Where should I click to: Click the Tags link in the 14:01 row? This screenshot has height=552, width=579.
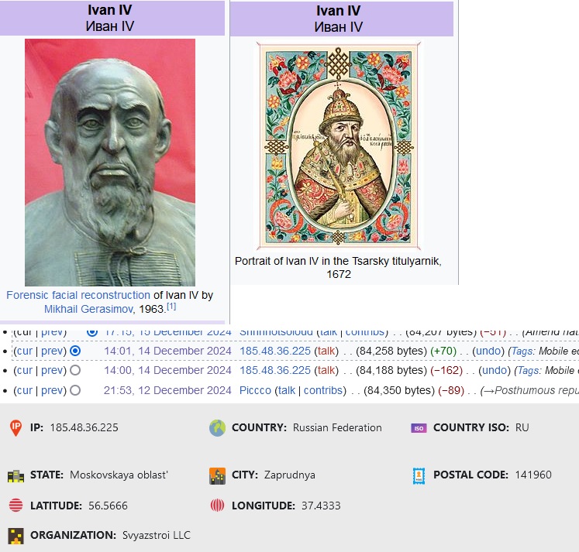pos(522,351)
